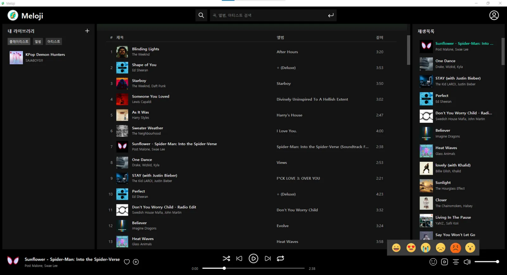Click the Blinding Lights album cover
The height and width of the screenshot is (275, 507).
[122, 52]
